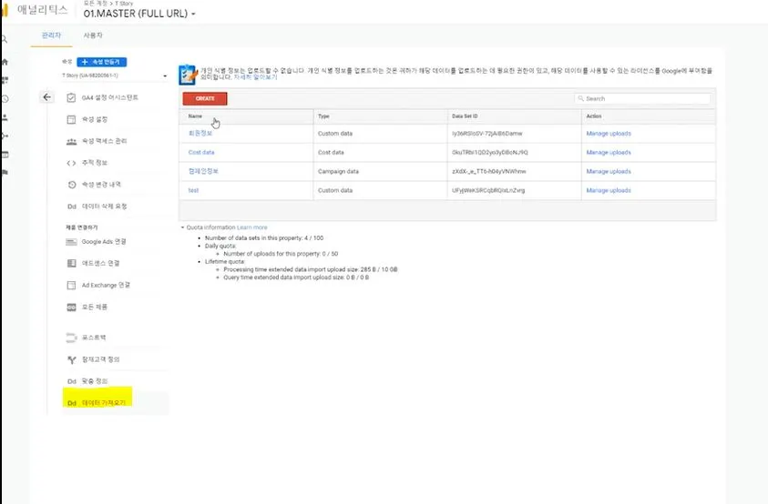Open 속성 설정 menu item

click(x=95, y=119)
